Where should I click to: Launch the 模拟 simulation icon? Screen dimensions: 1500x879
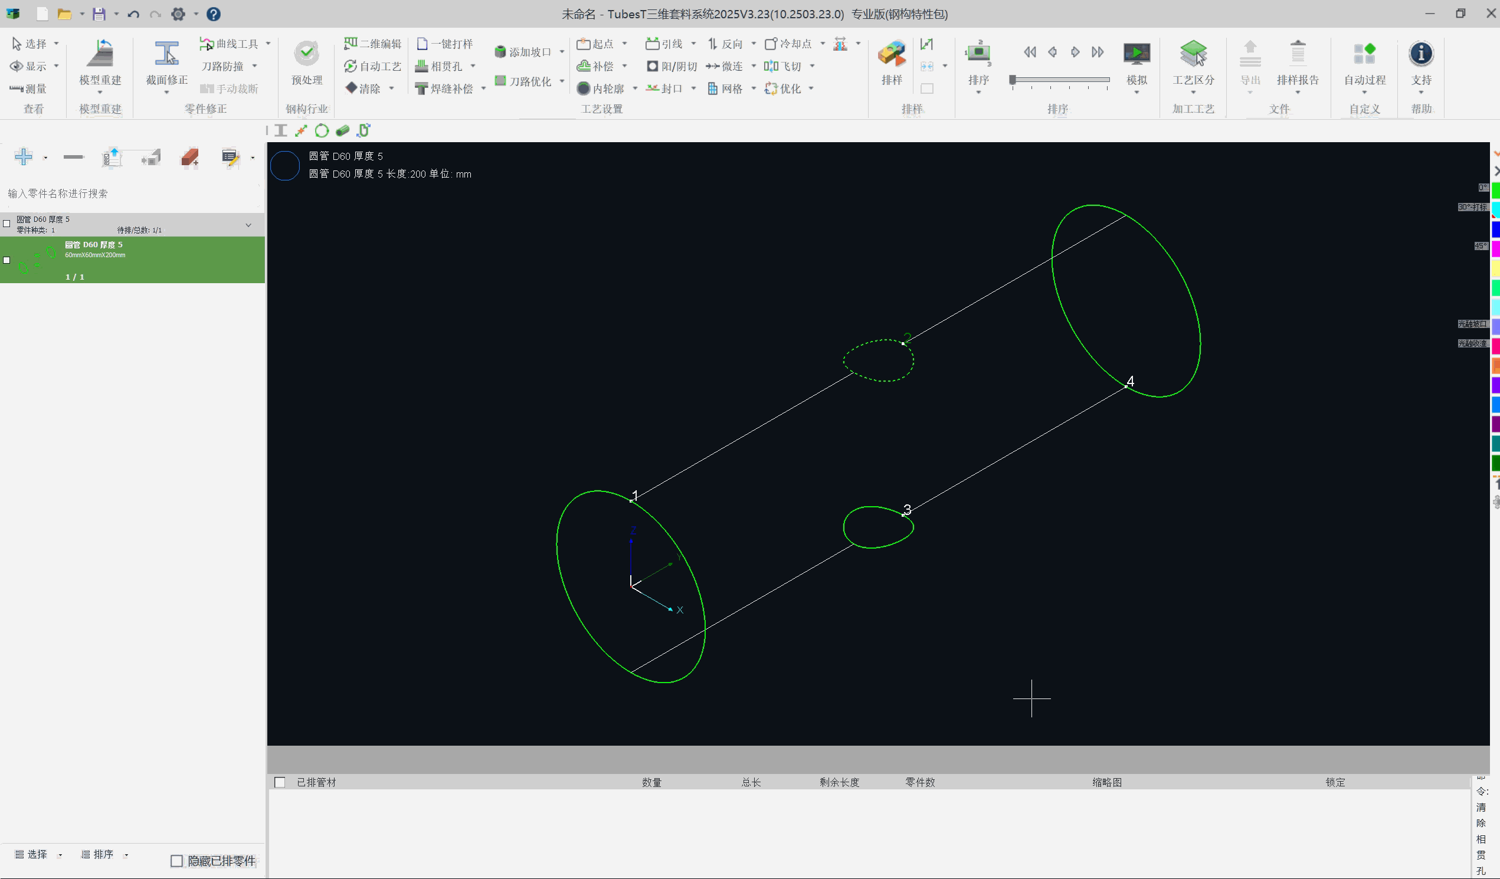coord(1137,55)
